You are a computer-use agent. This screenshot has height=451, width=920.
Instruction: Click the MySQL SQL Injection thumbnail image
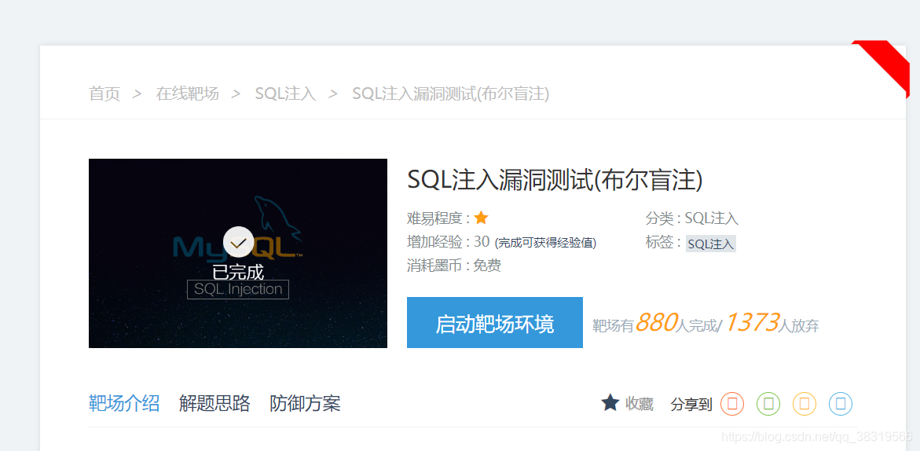[237, 253]
